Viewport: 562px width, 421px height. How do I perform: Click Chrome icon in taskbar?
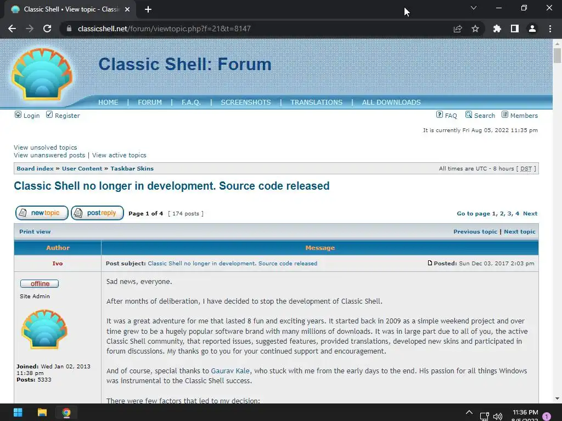[x=66, y=412]
